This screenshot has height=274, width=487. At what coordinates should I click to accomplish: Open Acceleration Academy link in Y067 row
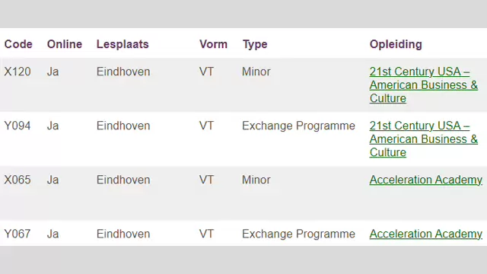click(x=426, y=234)
